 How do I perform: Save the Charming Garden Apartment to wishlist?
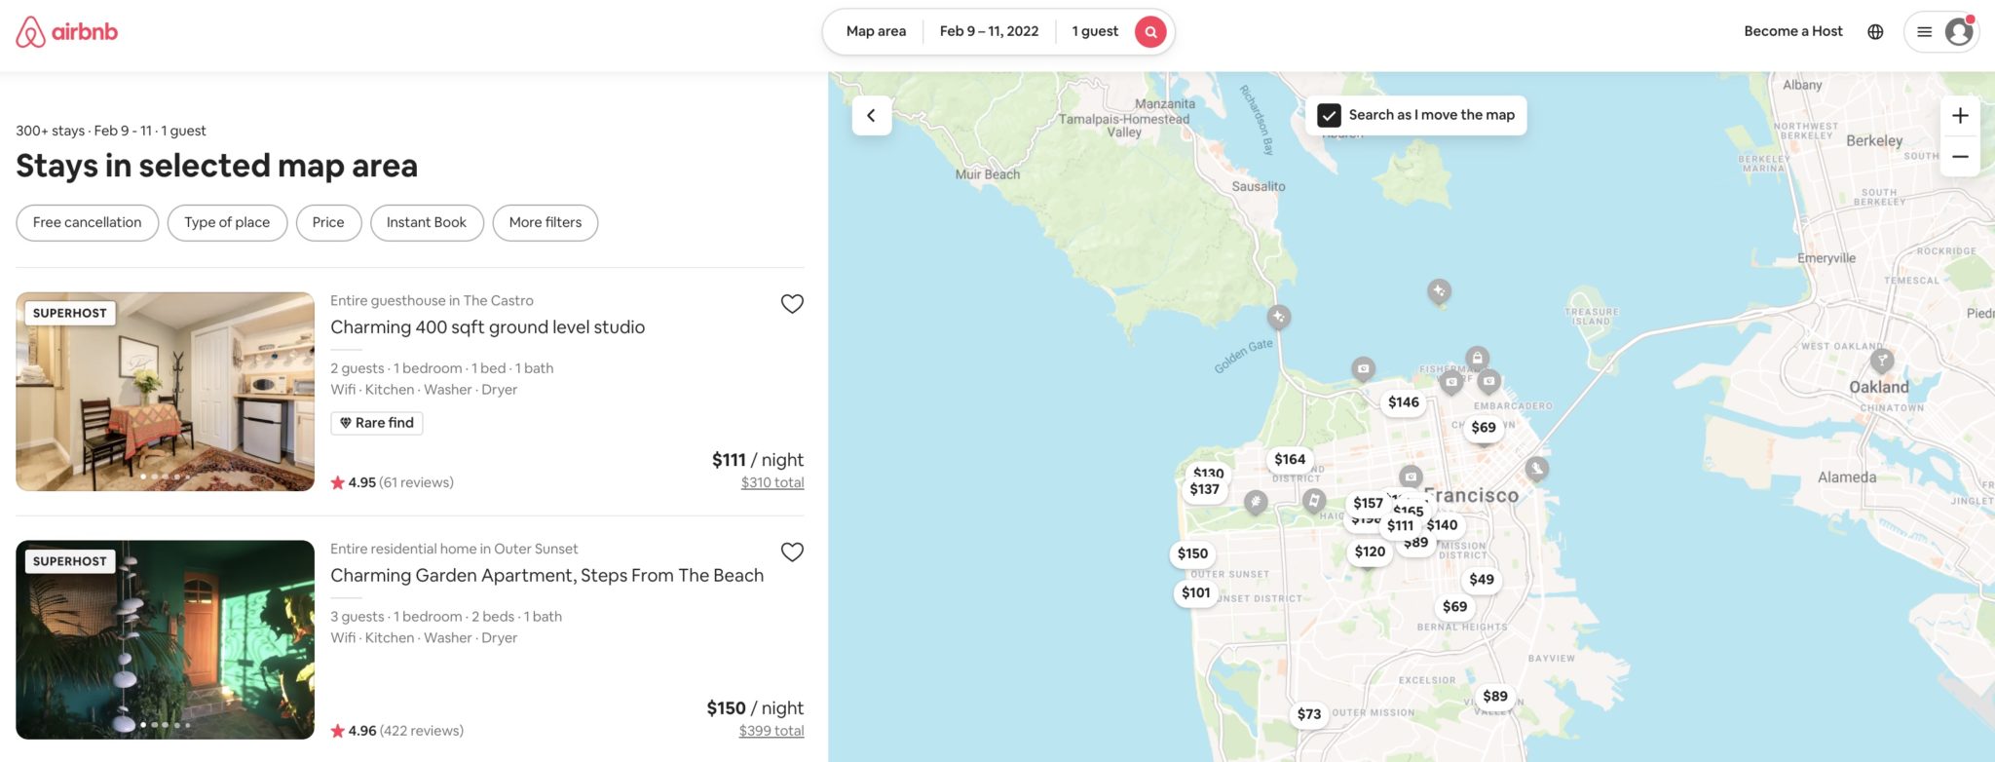pyautogui.click(x=792, y=552)
